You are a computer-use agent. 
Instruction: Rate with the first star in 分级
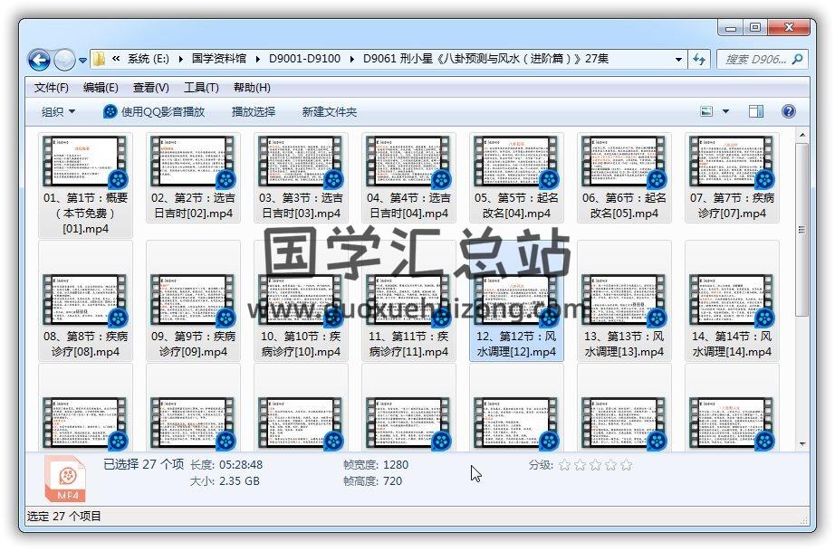564,465
